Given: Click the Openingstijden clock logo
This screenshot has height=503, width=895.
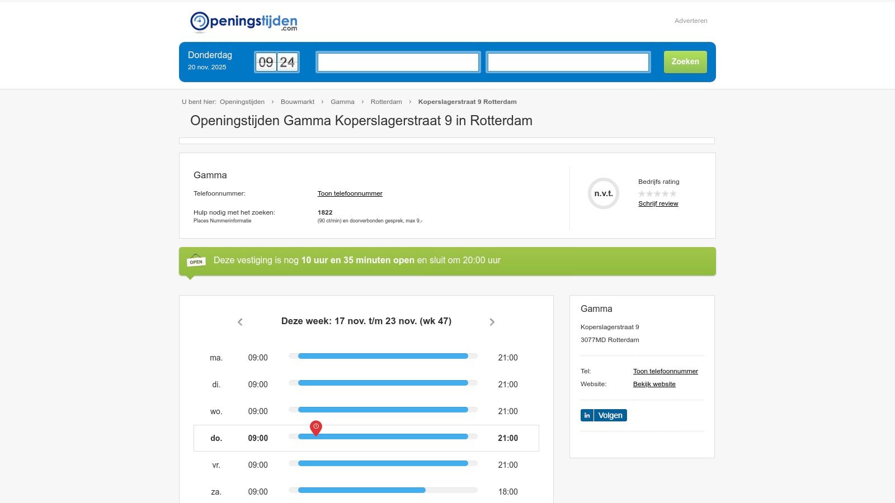Looking at the screenshot, I should click(199, 21).
